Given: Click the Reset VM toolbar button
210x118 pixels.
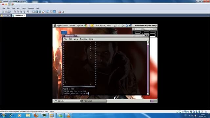Looking at the screenshot, I should pyautogui.click(x=13, y=4).
